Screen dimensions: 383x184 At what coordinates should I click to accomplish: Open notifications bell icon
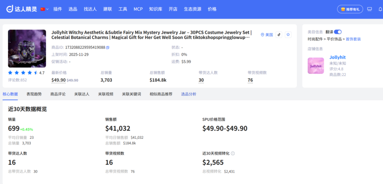380,9
